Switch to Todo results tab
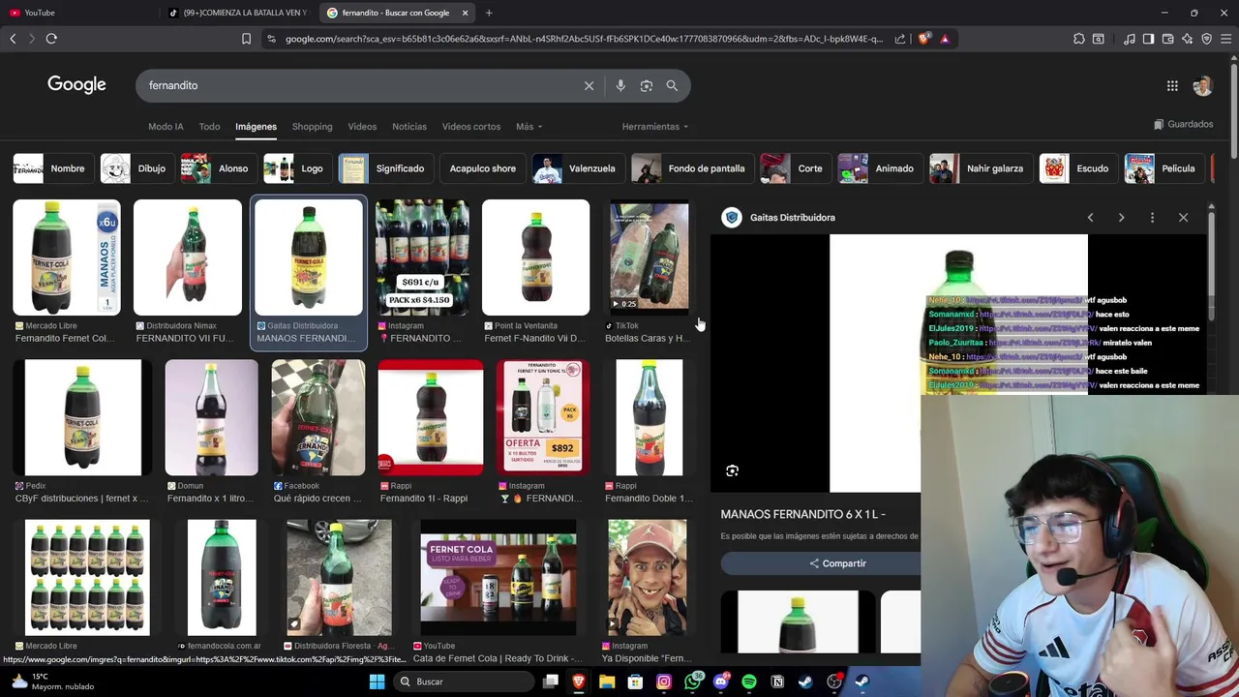1239x697 pixels. (x=209, y=127)
